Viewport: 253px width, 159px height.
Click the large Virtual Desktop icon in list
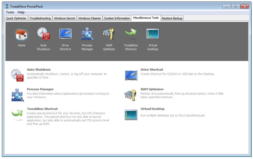(x=131, y=115)
